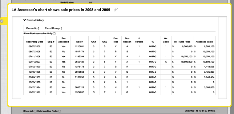
Task: Open the Parcel Change tab
Action: tap(54, 28)
